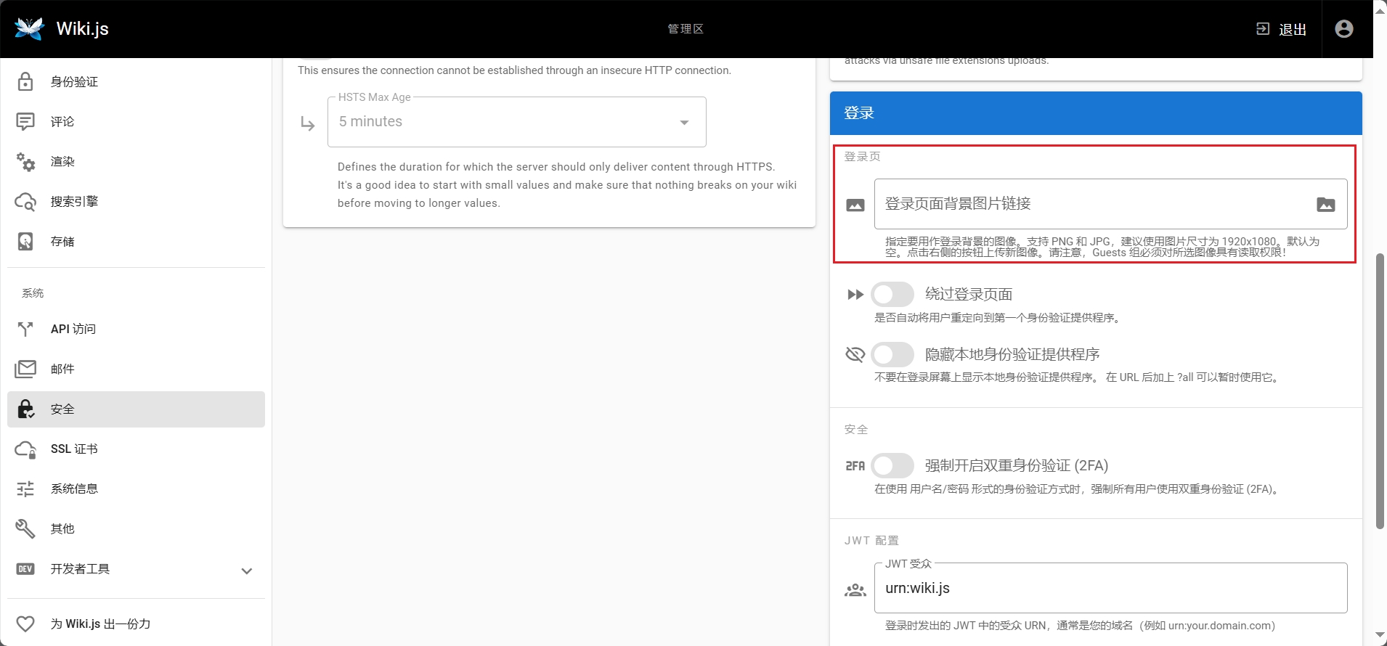The height and width of the screenshot is (646, 1387).
Task: Click the 邮件 envelope icon in sidebar
Action: (x=25, y=369)
